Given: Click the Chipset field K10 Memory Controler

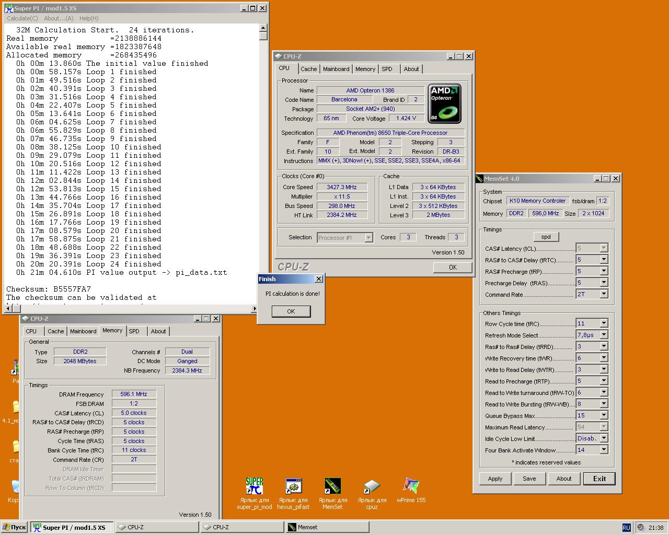Looking at the screenshot, I should click(537, 201).
